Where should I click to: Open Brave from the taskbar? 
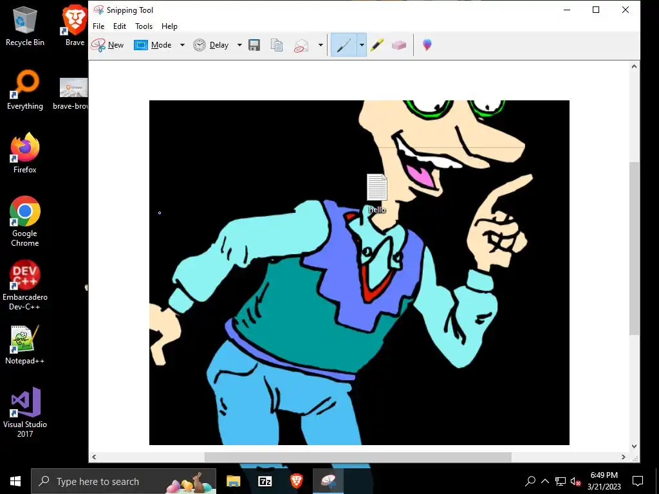pyautogui.click(x=296, y=481)
